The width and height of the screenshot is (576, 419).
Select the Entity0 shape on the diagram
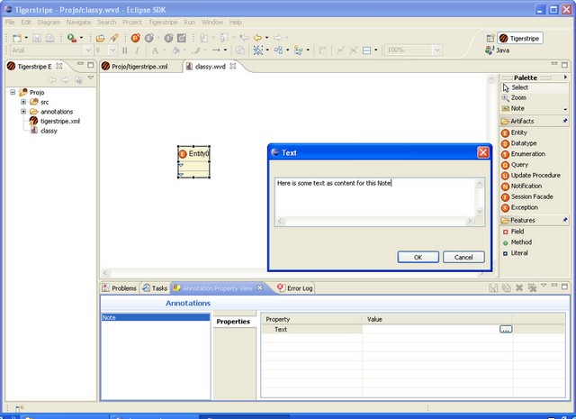(x=194, y=162)
